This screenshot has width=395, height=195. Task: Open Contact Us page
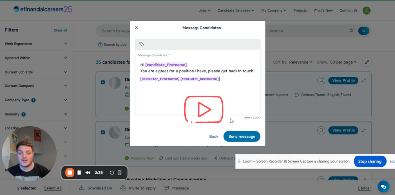pyautogui.click(x=349, y=10)
